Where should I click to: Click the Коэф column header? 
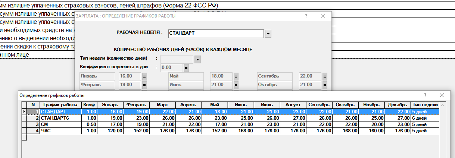click(88, 105)
